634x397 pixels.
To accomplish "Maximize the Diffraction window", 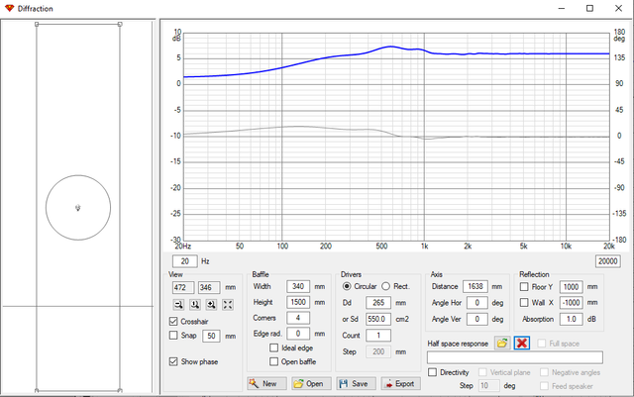I will click(590, 8).
